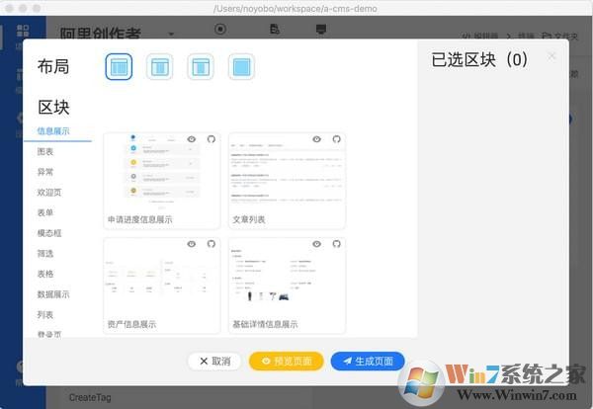Screen dimensions: 593x409
Task: Go to the 筛选 block category
Action: tap(45, 254)
